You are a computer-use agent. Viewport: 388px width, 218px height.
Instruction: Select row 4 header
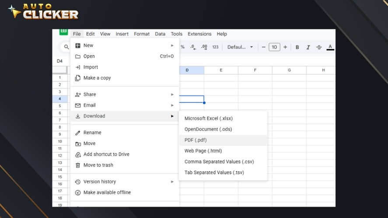(x=59, y=99)
